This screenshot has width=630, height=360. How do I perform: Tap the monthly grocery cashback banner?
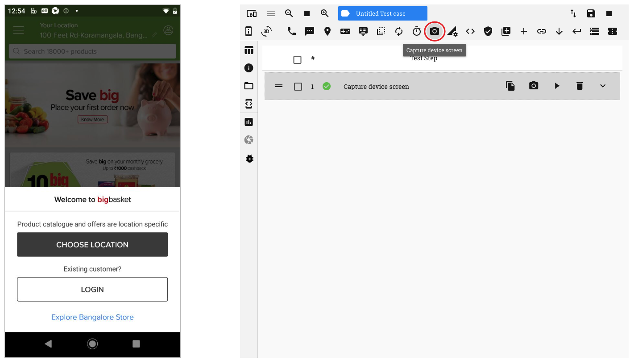92,170
